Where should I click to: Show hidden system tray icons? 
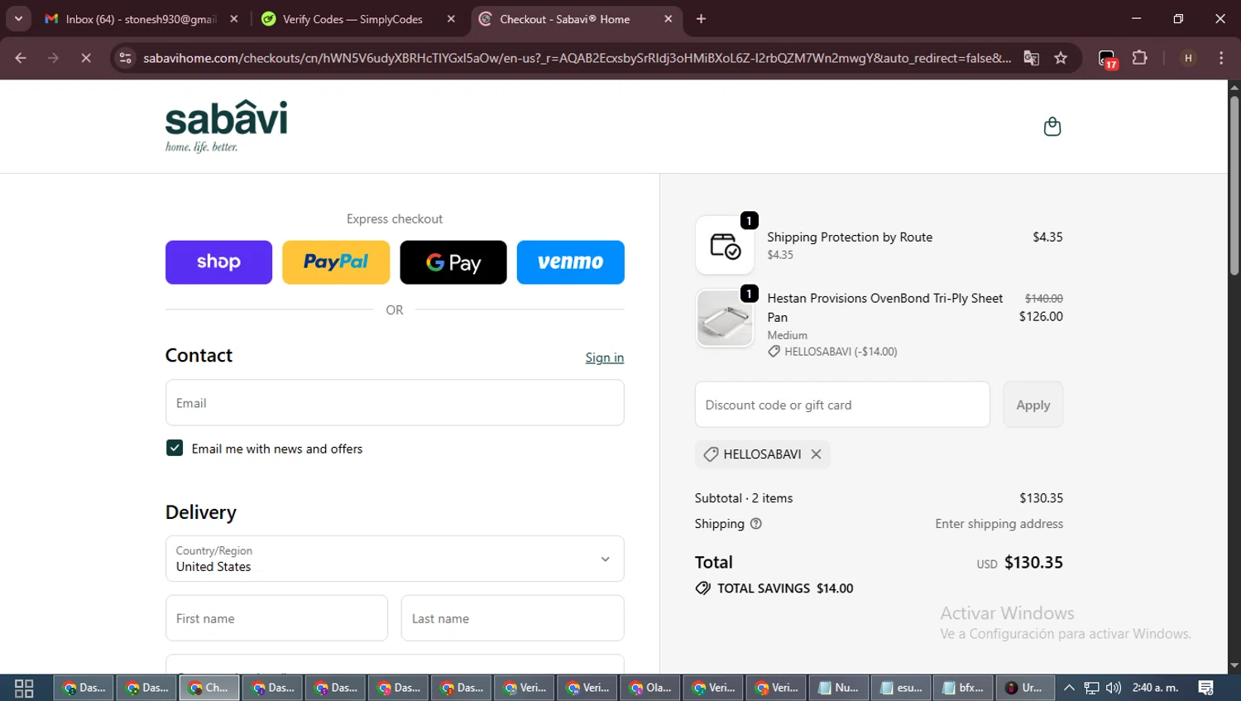point(1069,688)
